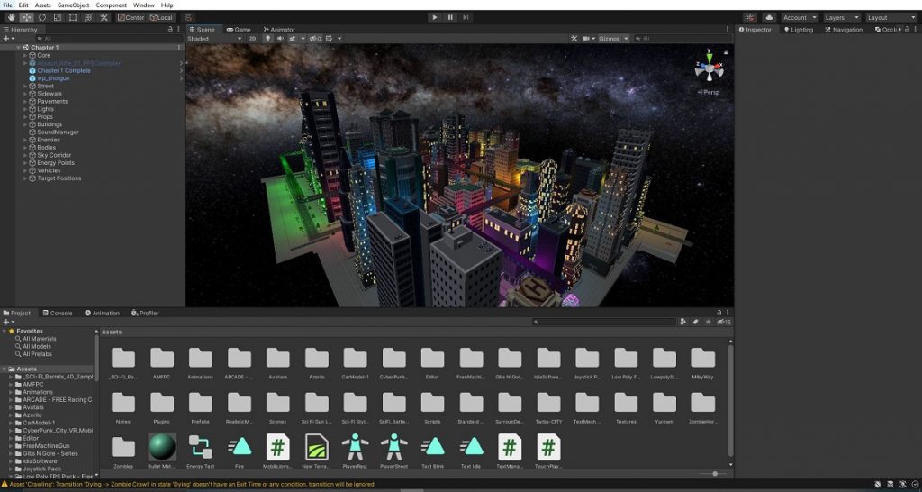
Task: Switch to the Game tab
Action: tap(239, 30)
